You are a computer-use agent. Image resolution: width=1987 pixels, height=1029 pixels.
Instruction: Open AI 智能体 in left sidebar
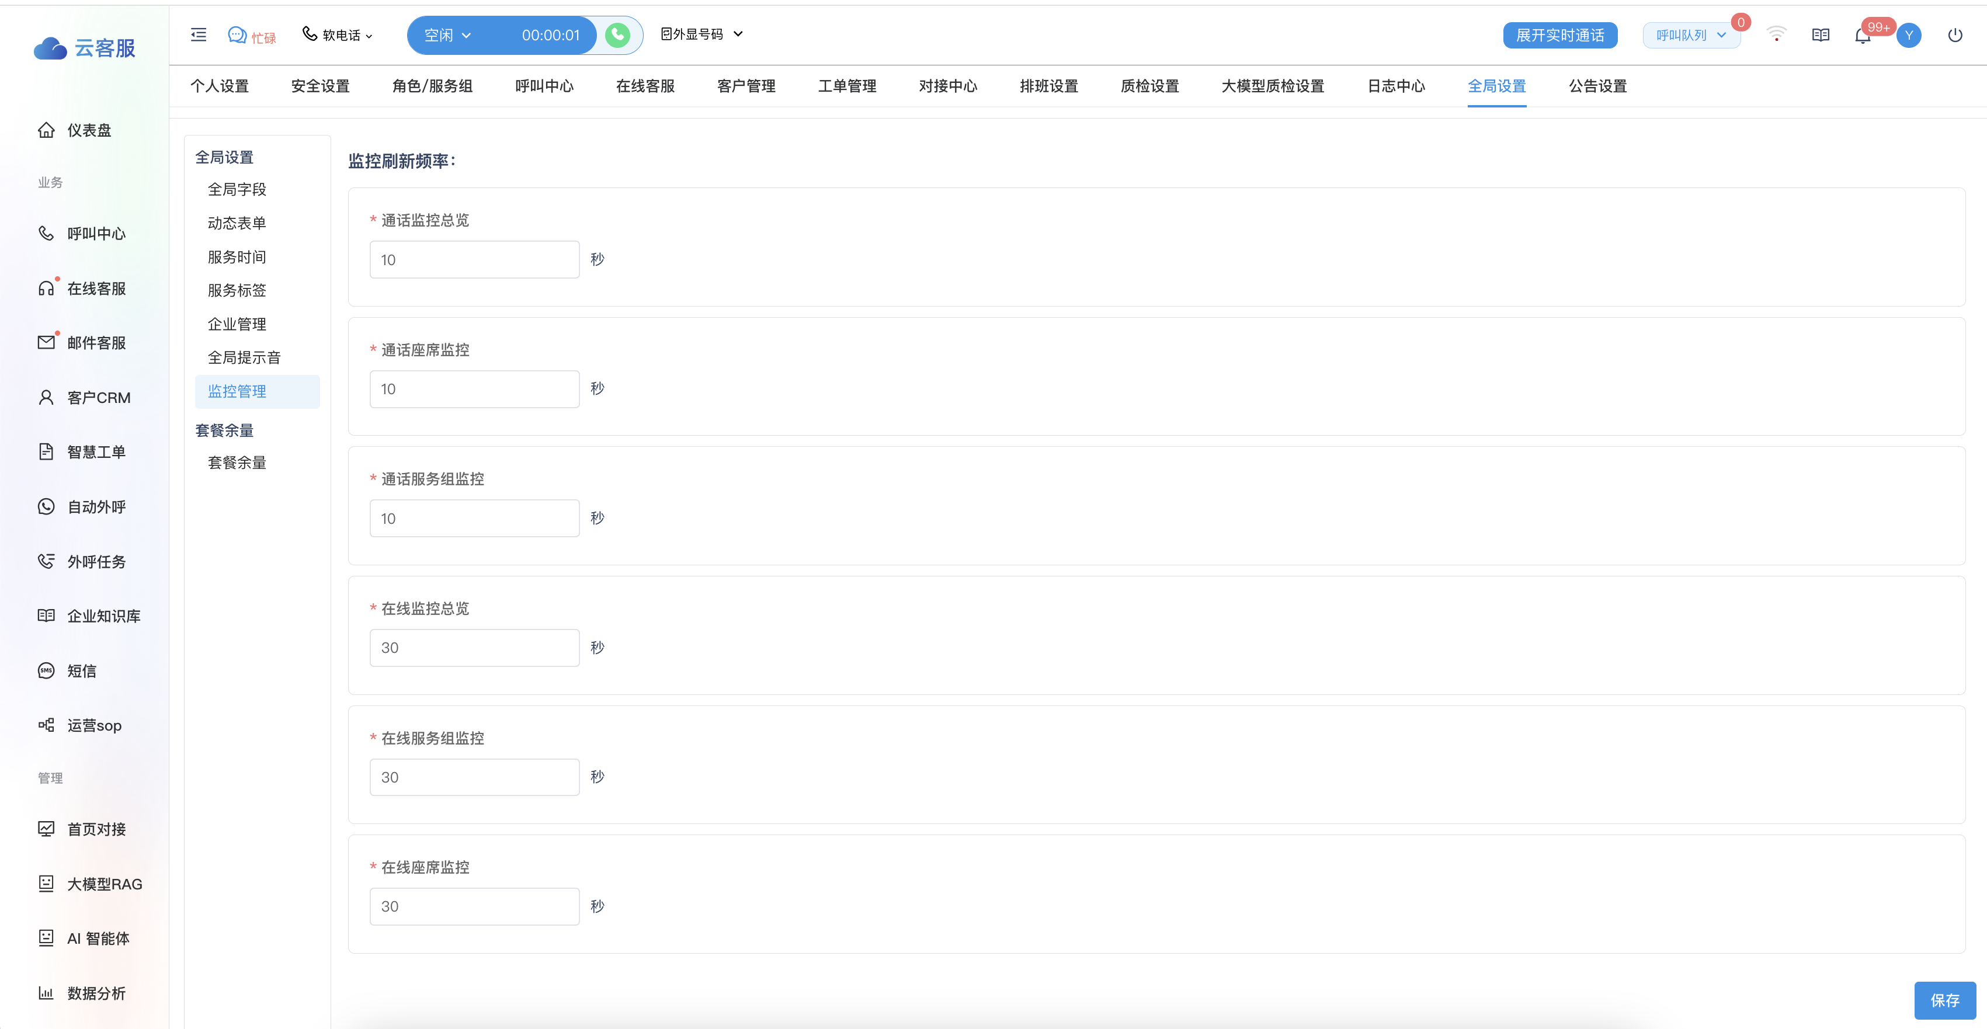point(85,938)
